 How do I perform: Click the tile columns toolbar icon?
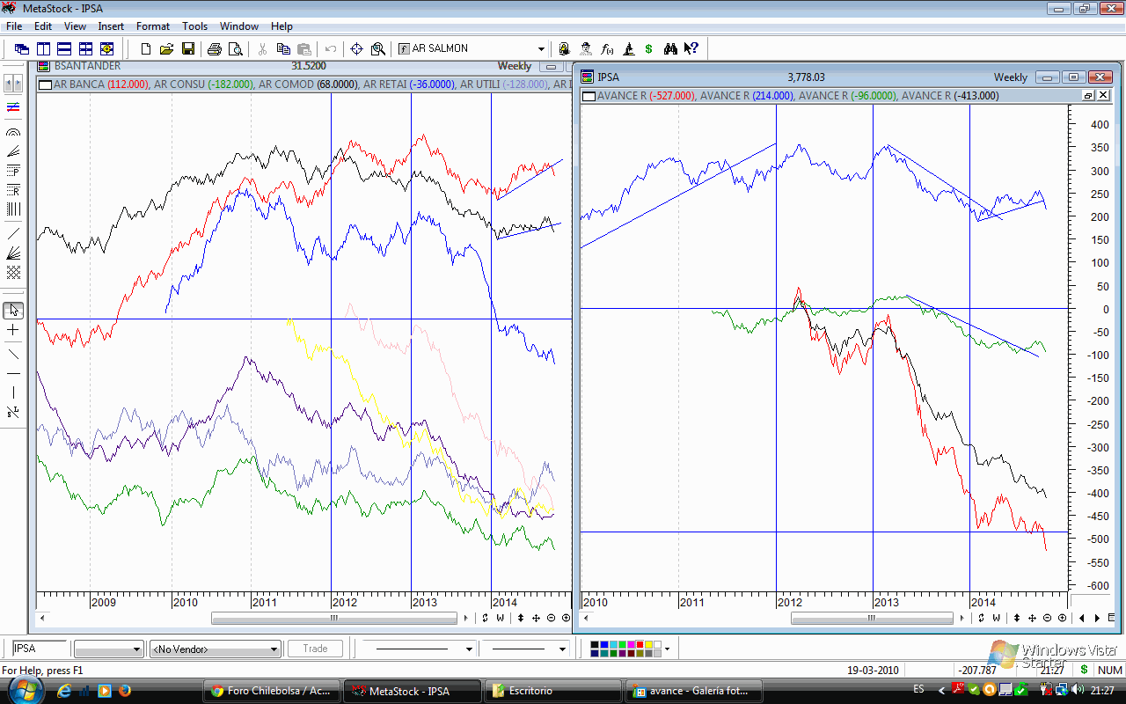(43, 49)
